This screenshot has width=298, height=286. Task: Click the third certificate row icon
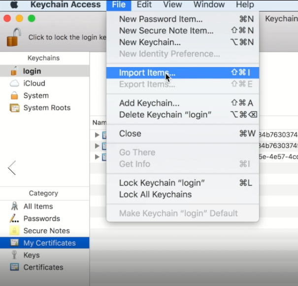104,157
